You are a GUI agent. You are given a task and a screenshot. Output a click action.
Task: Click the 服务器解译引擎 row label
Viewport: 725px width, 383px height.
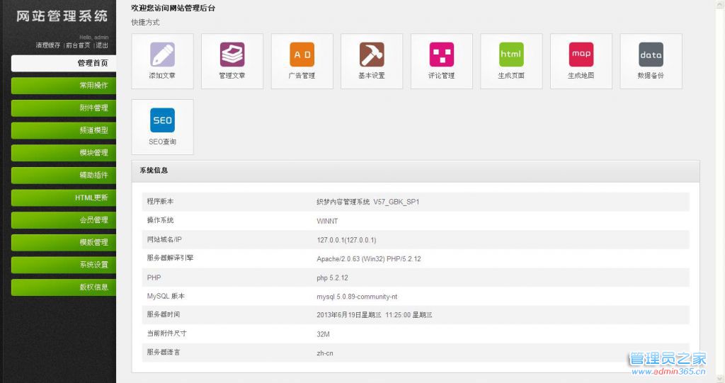point(170,258)
